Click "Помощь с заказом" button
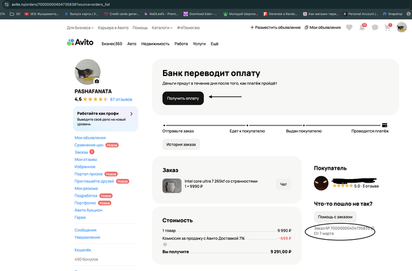 pyautogui.click(x=335, y=217)
